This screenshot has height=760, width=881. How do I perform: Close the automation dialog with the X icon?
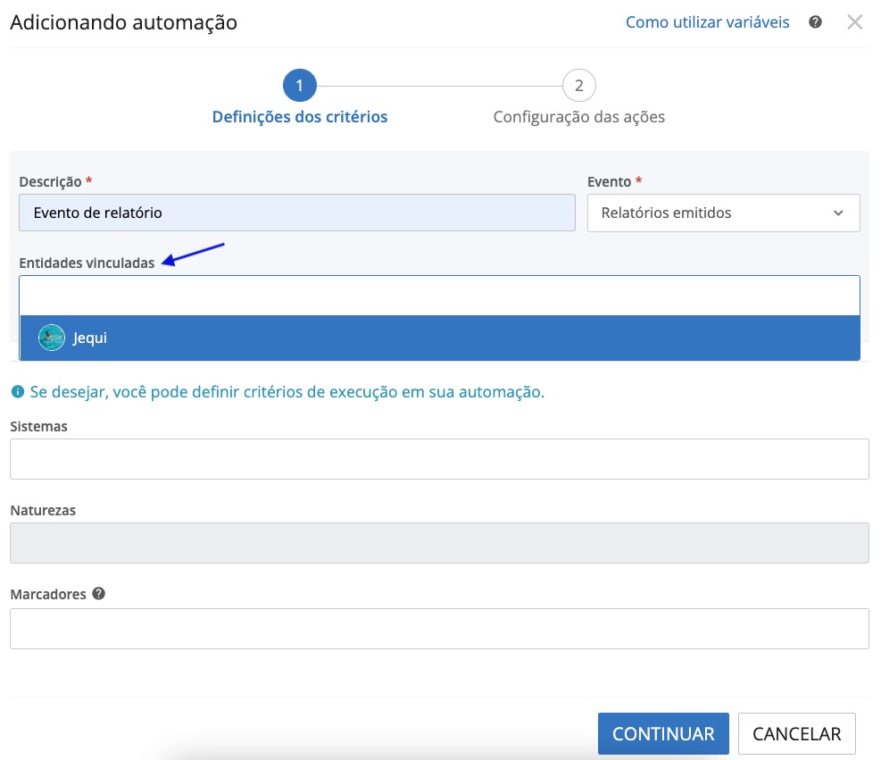[854, 21]
